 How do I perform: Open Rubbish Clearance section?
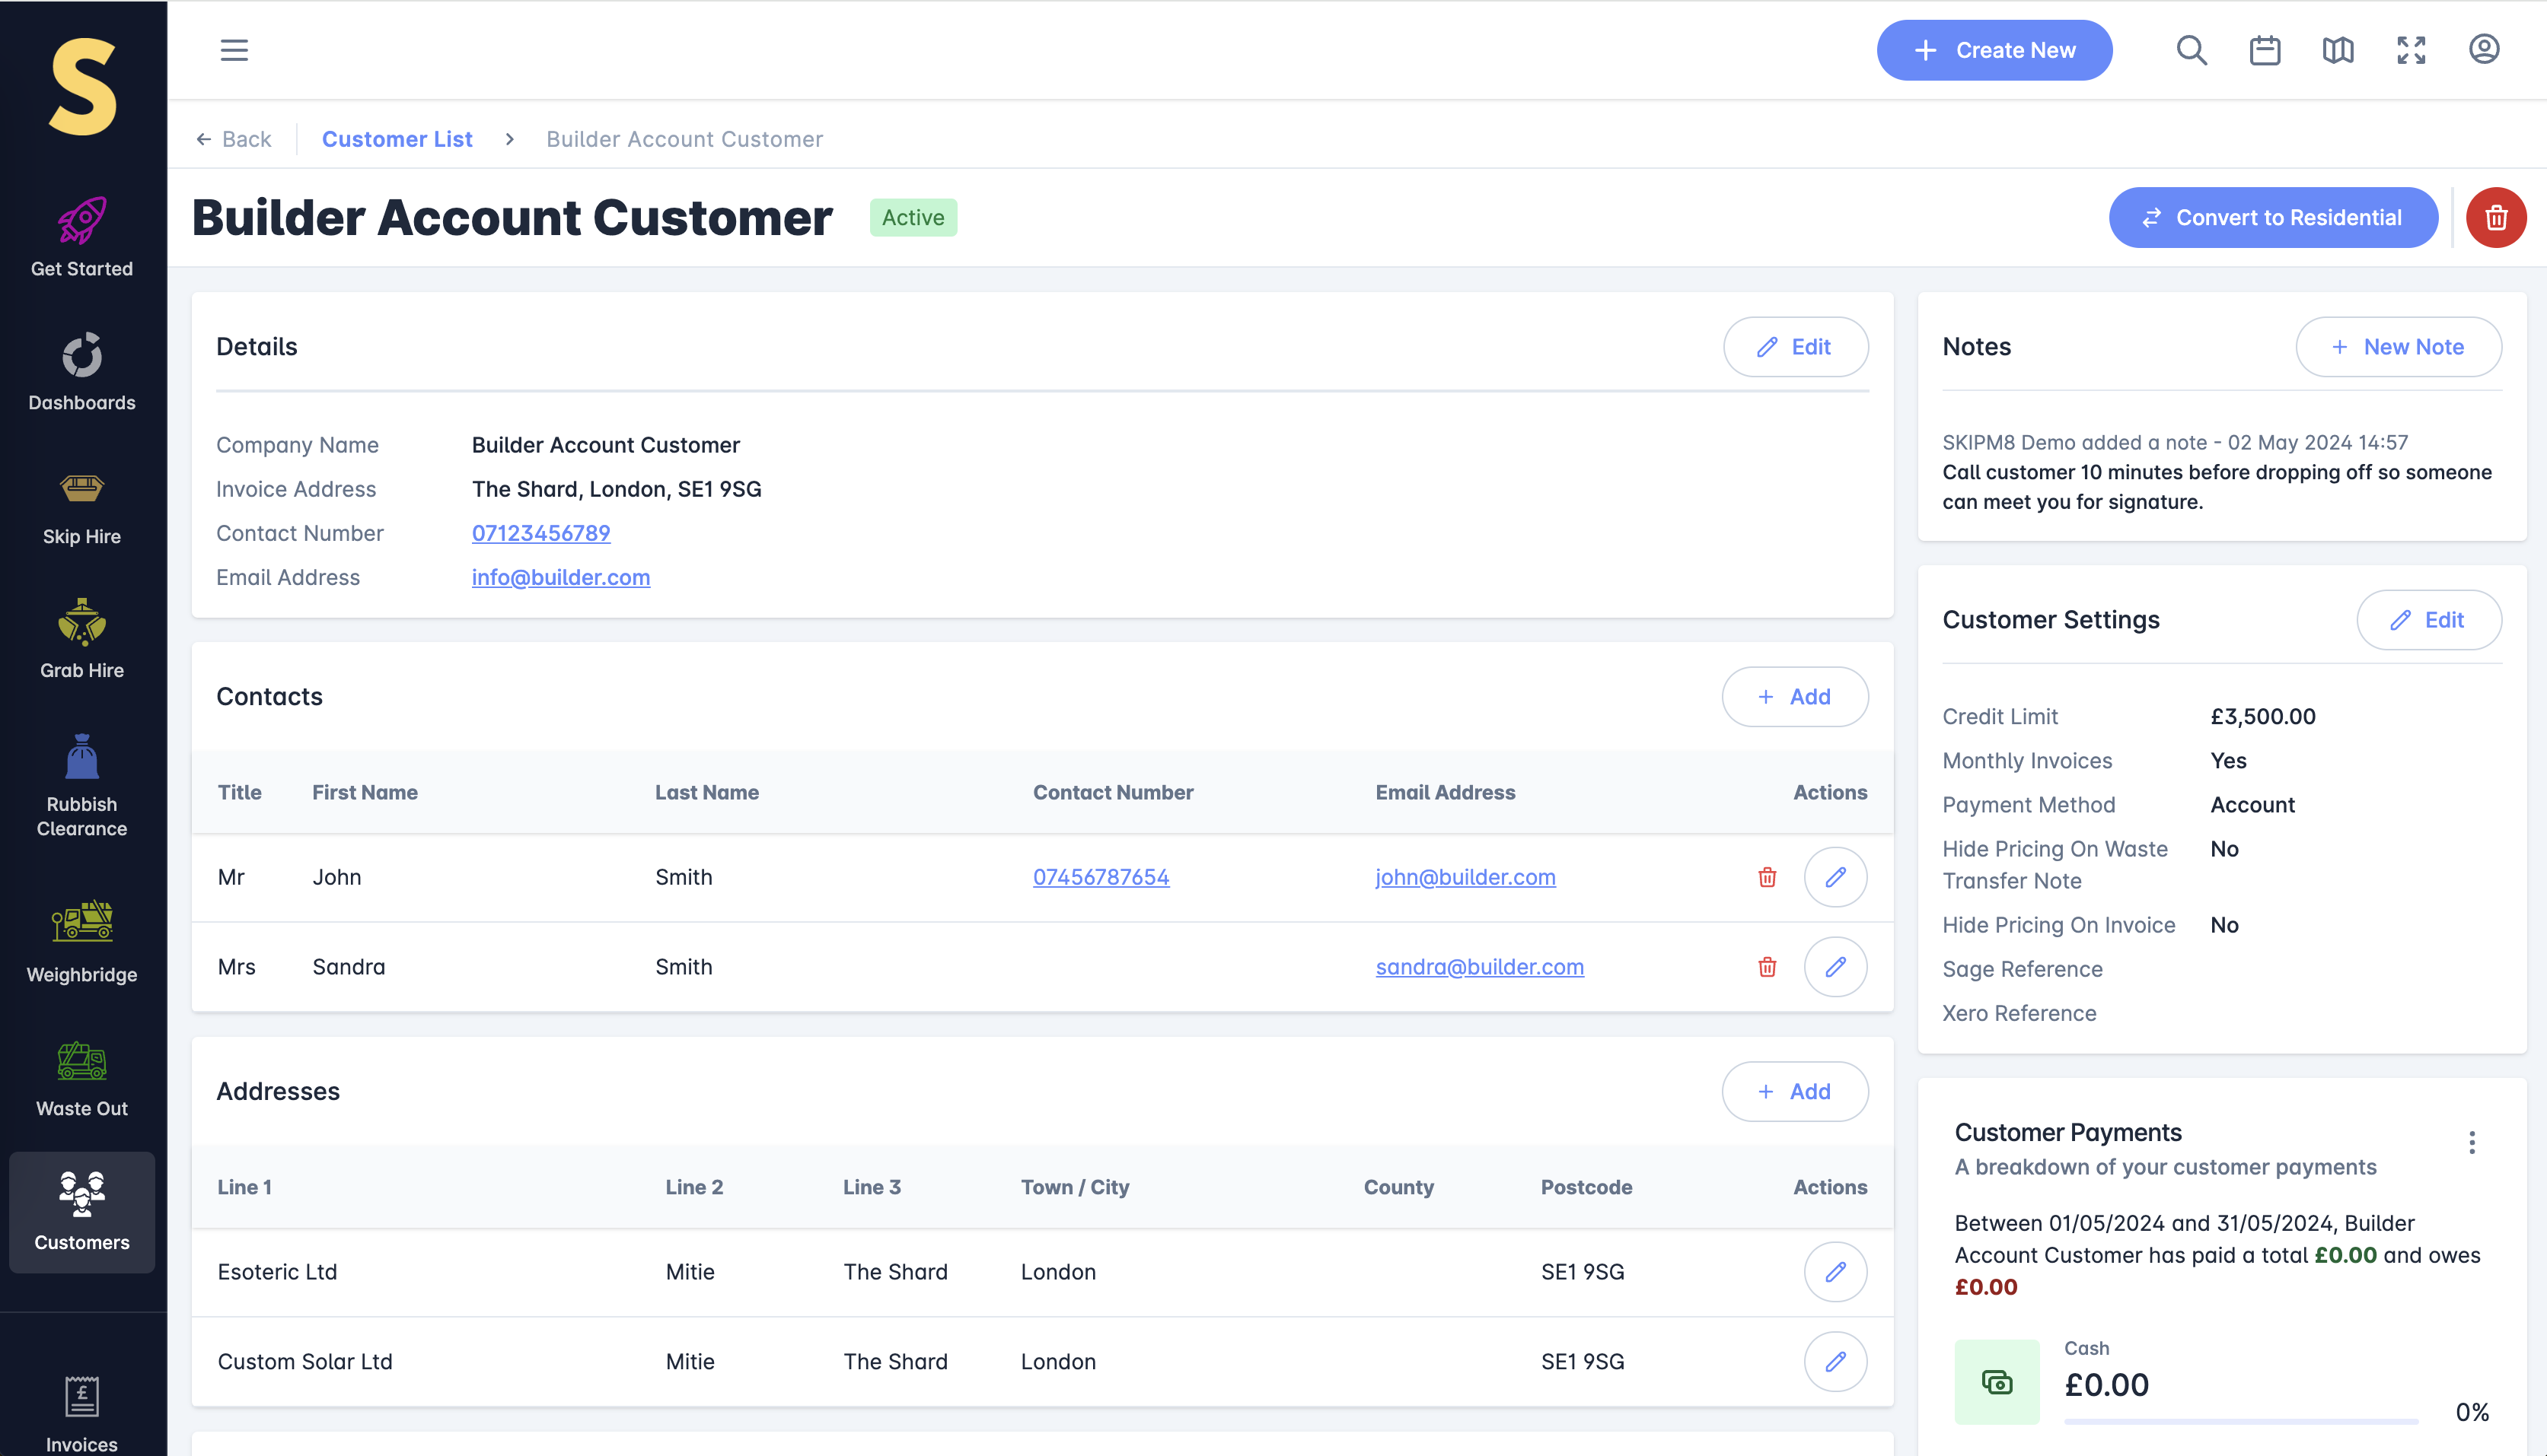click(x=82, y=785)
